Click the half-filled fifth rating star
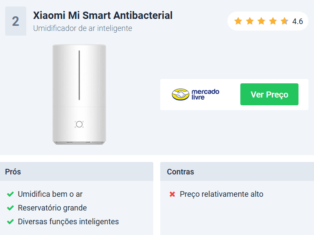The width and height of the screenshot is (314, 235). (284, 21)
